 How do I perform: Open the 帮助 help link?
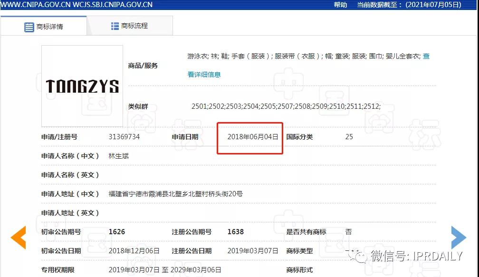(340, 5)
